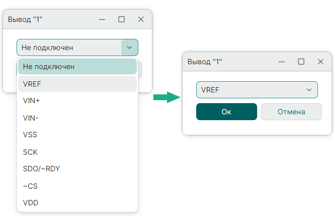The image size is (335, 216).
Task: Maximize the left Вывод "1" window
Action: 122,19
